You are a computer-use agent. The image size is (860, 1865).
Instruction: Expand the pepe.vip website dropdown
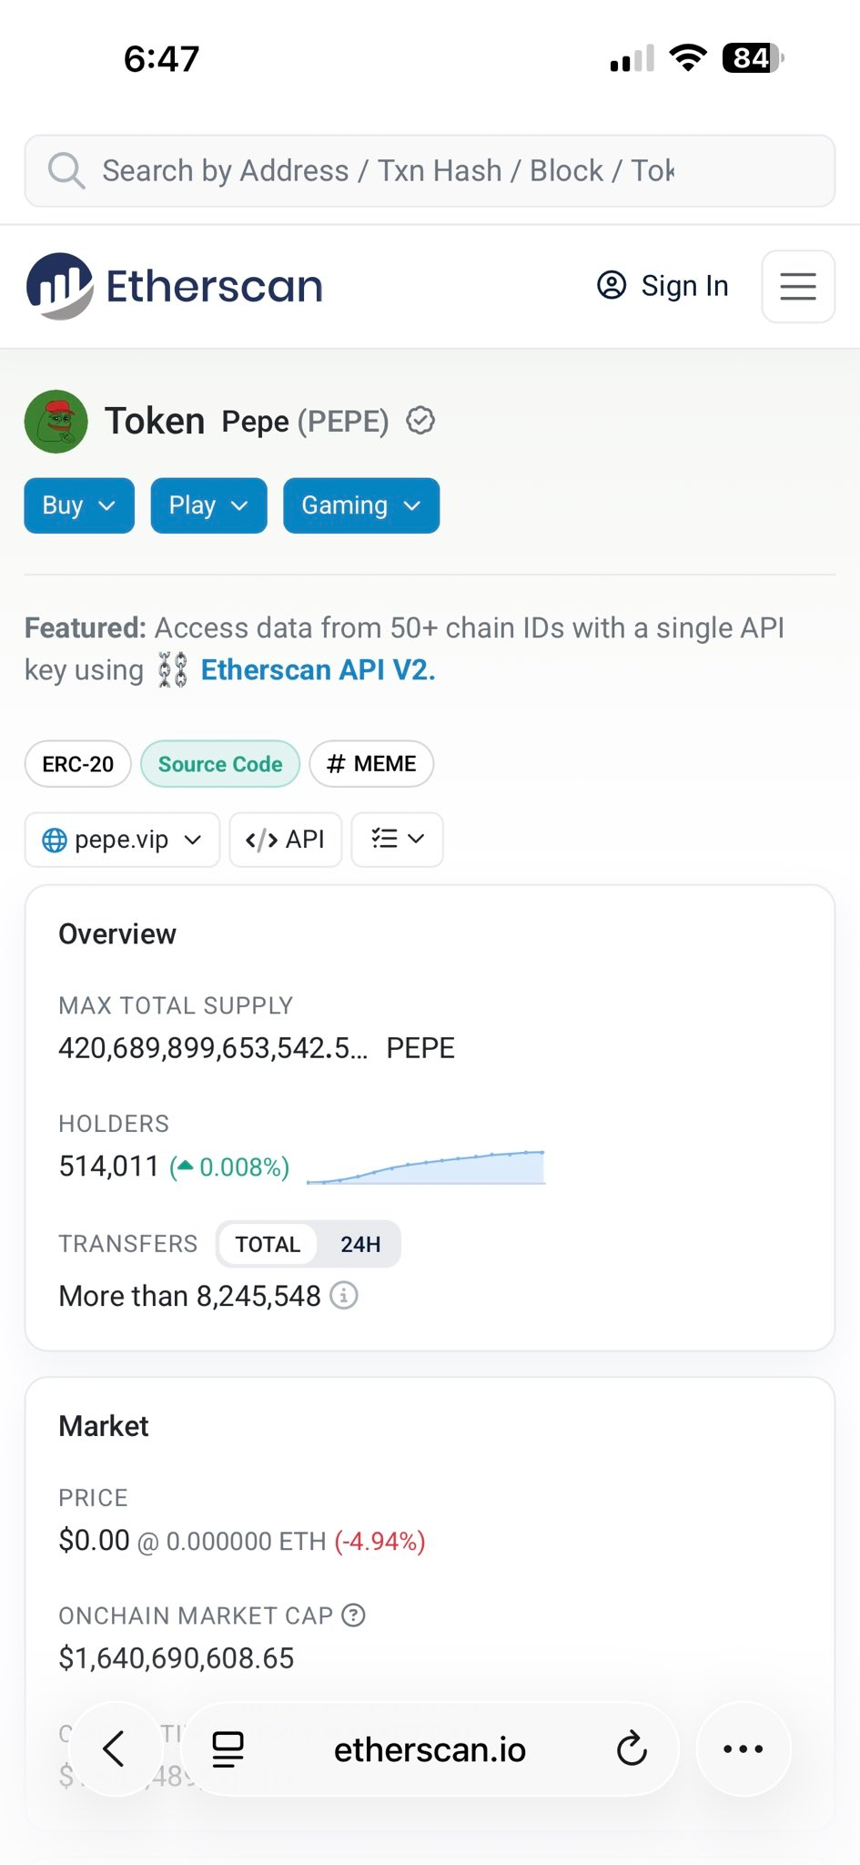(122, 840)
